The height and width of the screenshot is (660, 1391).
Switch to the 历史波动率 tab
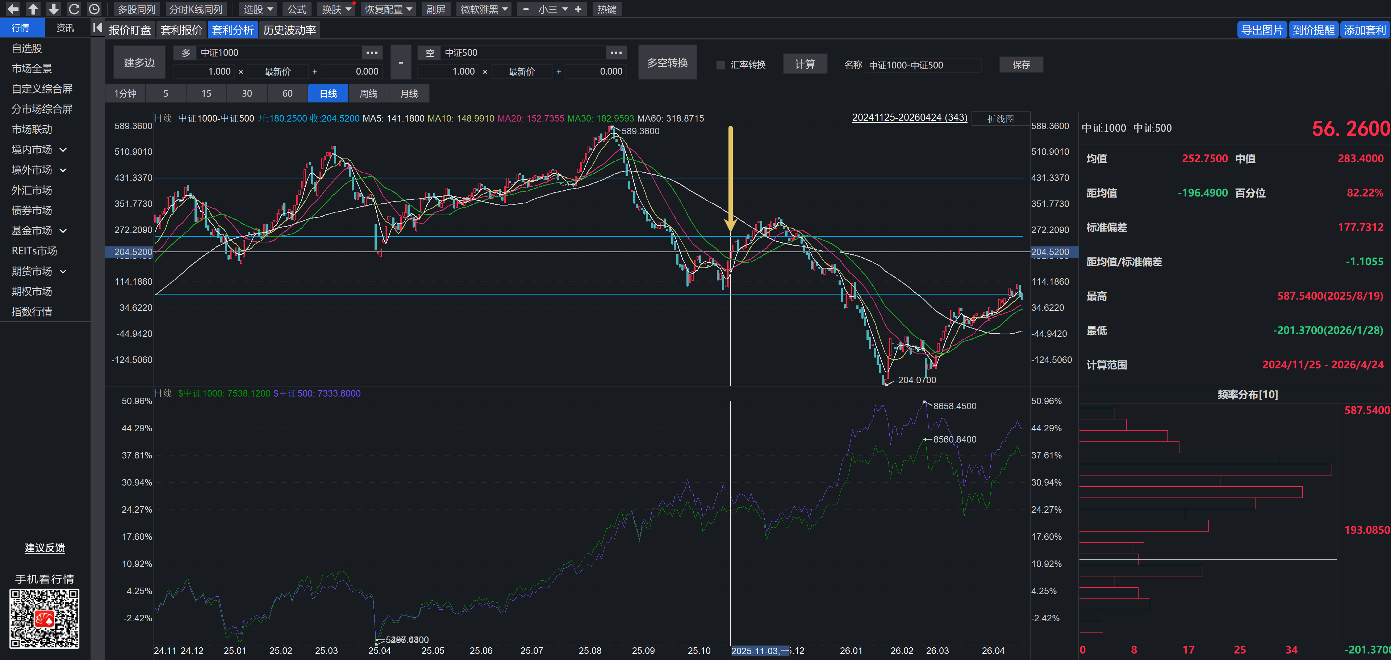(289, 30)
